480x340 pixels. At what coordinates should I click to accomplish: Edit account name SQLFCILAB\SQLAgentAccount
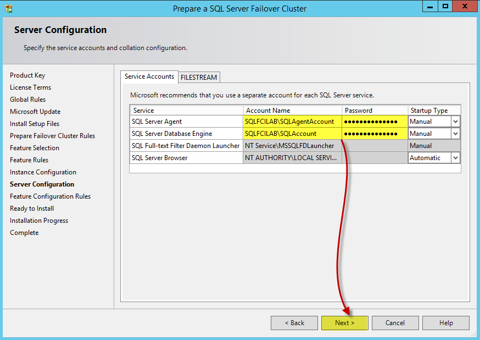pyautogui.click(x=292, y=122)
